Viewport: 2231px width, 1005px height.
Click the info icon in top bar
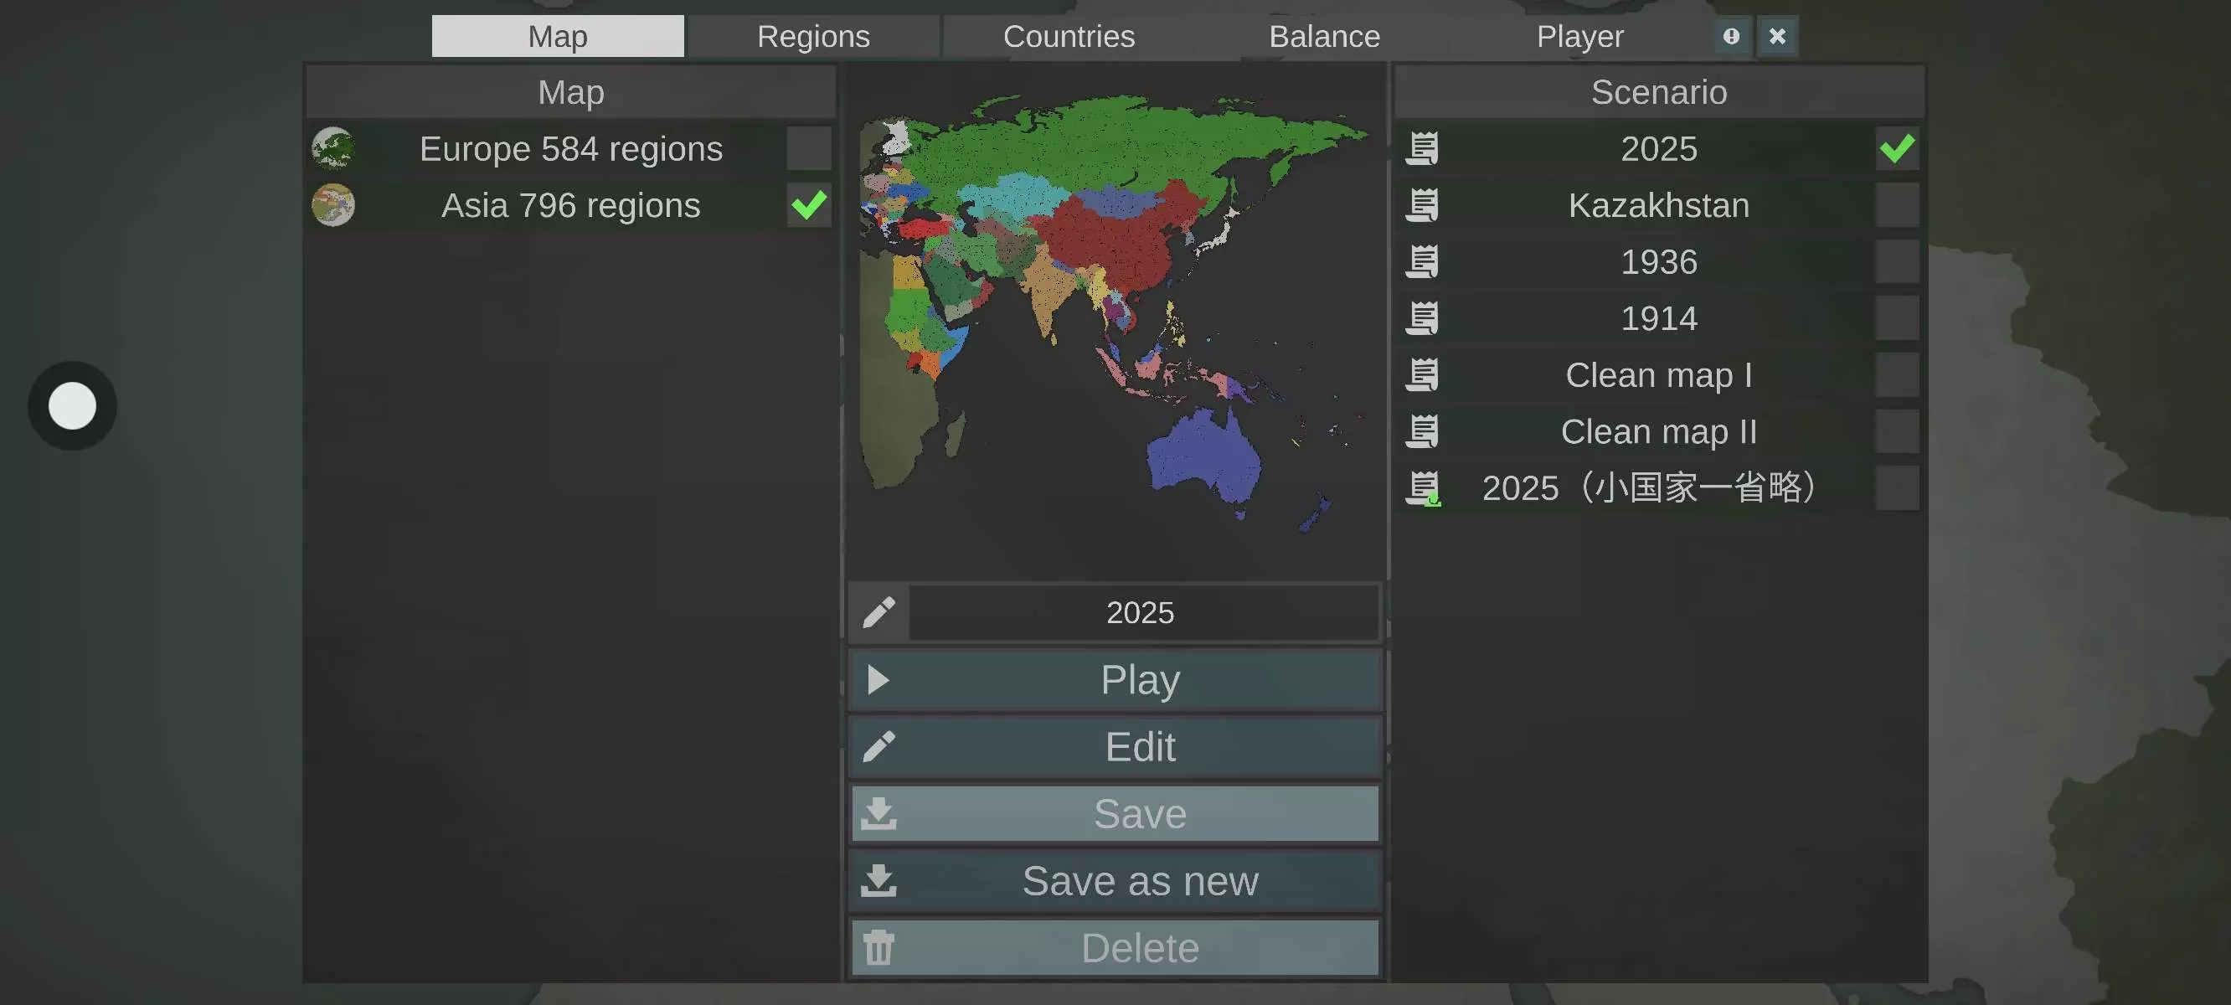(x=1730, y=36)
